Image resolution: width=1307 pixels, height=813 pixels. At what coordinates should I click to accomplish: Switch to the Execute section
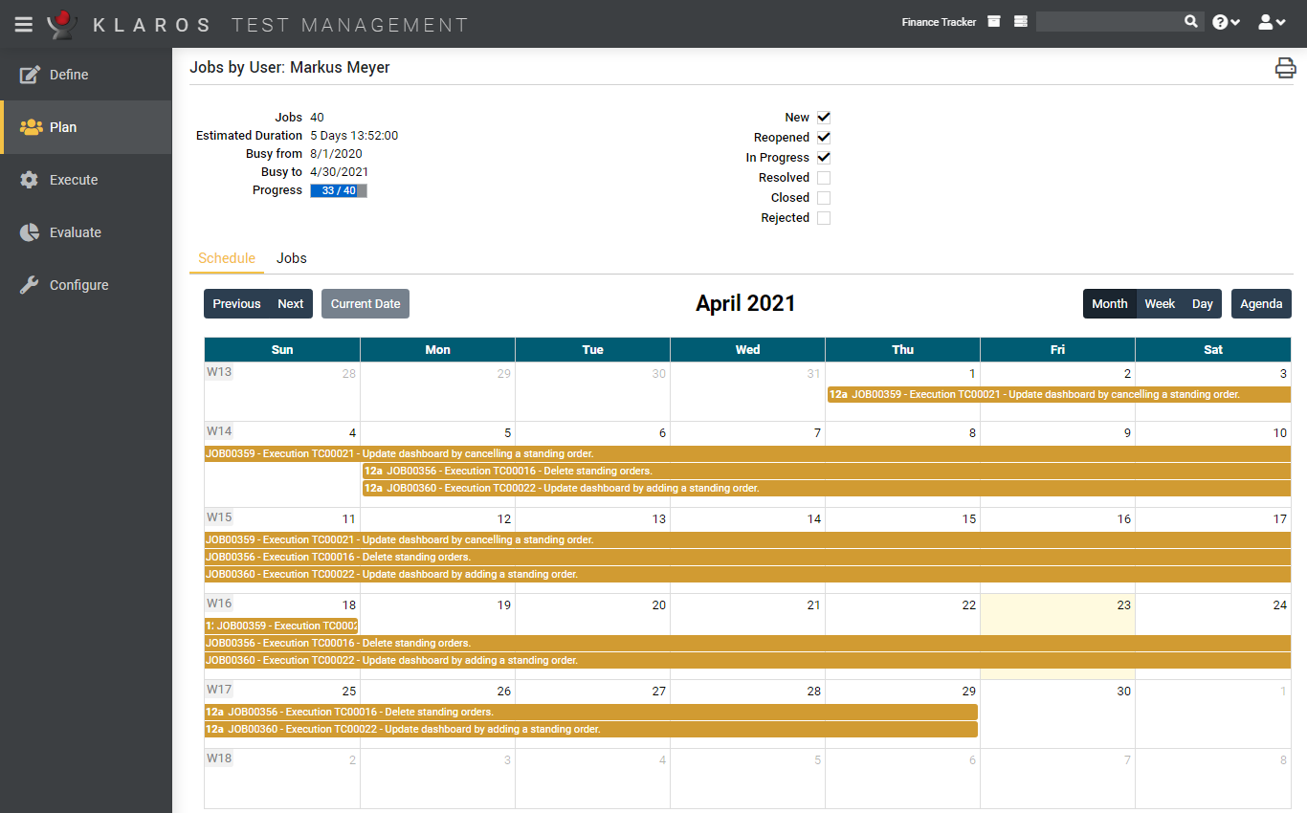click(72, 179)
